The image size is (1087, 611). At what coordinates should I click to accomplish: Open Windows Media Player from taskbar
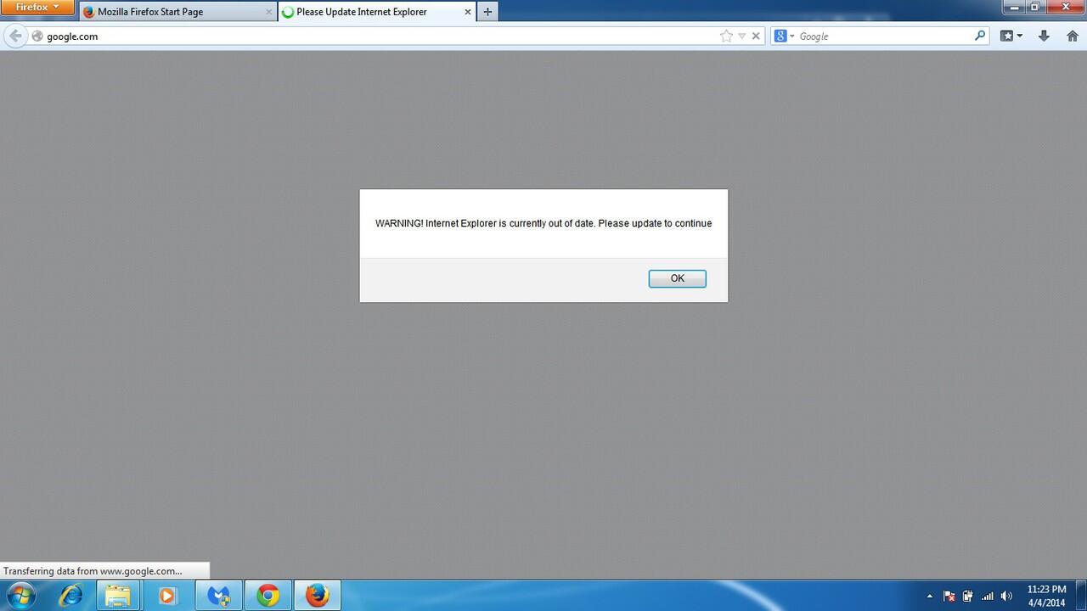coord(167,596)
